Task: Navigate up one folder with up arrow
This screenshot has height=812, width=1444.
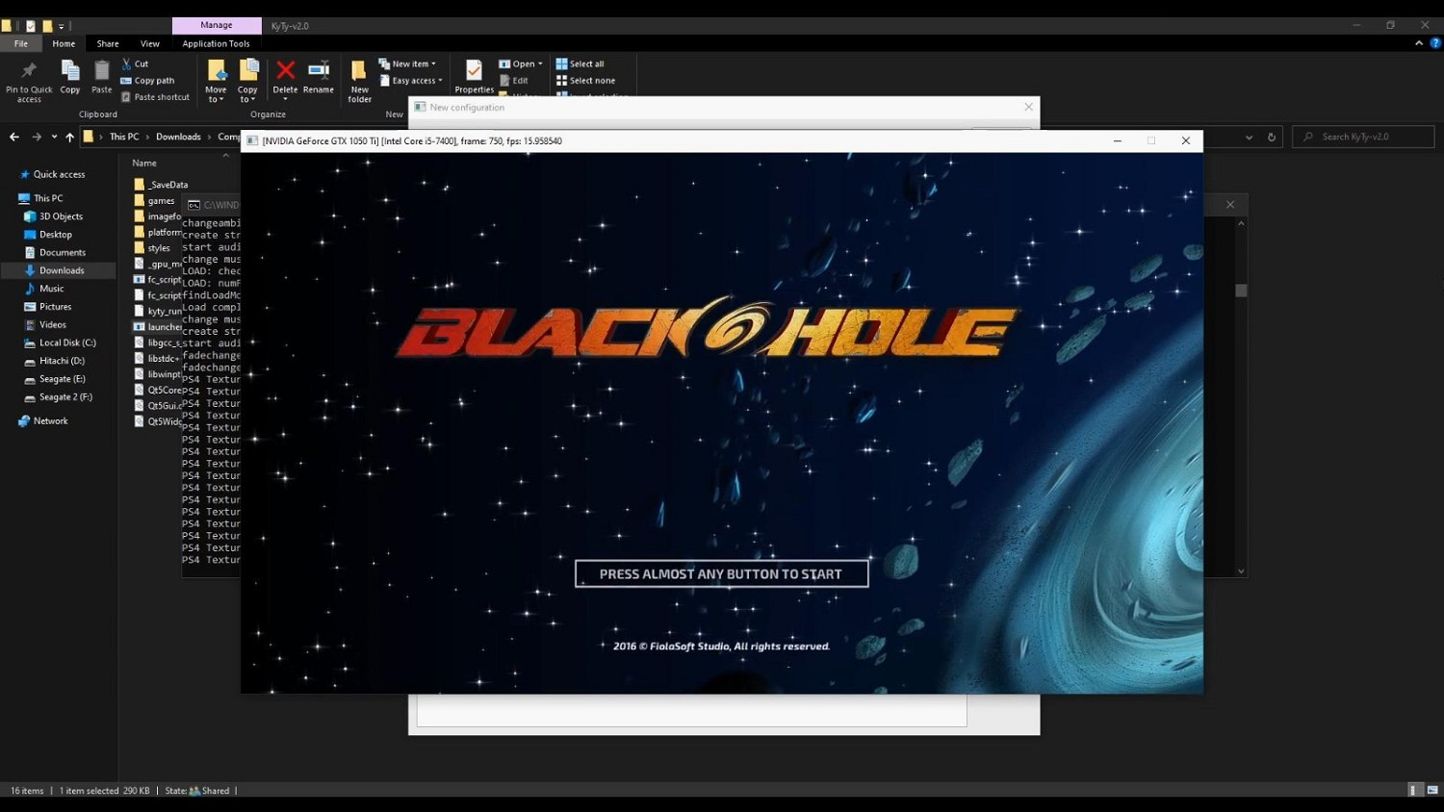Action: click(x=69, y=138)
